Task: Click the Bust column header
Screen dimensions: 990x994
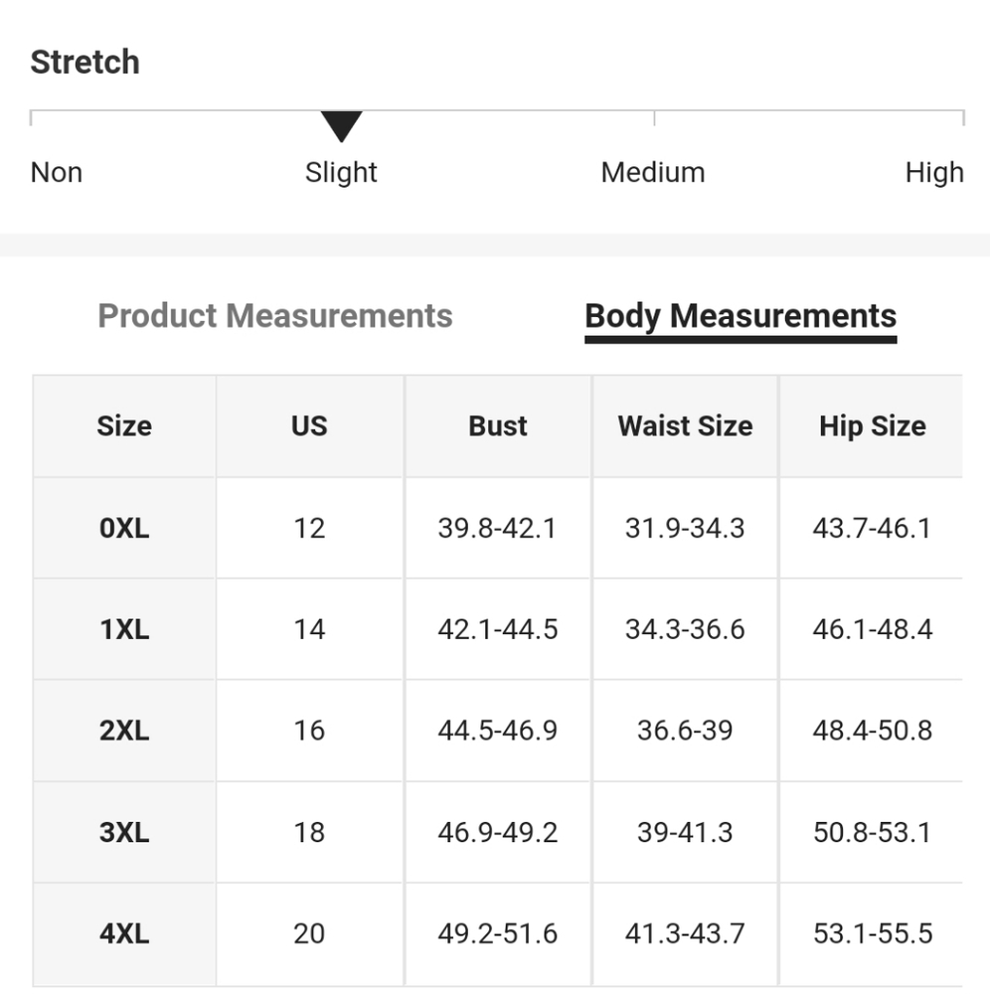Action: pos(498,426)
